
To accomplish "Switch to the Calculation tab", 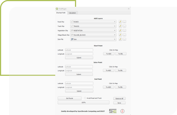I will [72, 13].
